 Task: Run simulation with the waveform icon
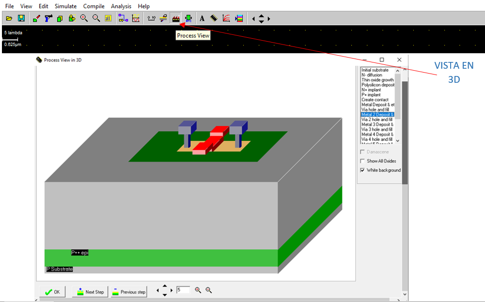coord(136,18)
